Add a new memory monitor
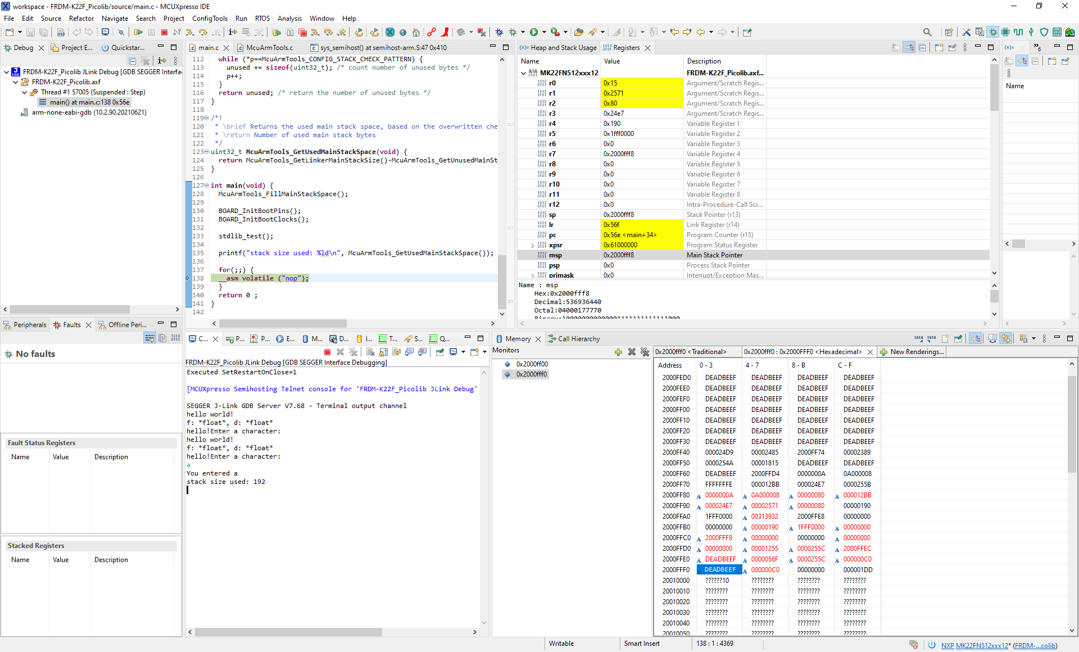The width and height of the screenshot is (1079, 652). (618, 352)
